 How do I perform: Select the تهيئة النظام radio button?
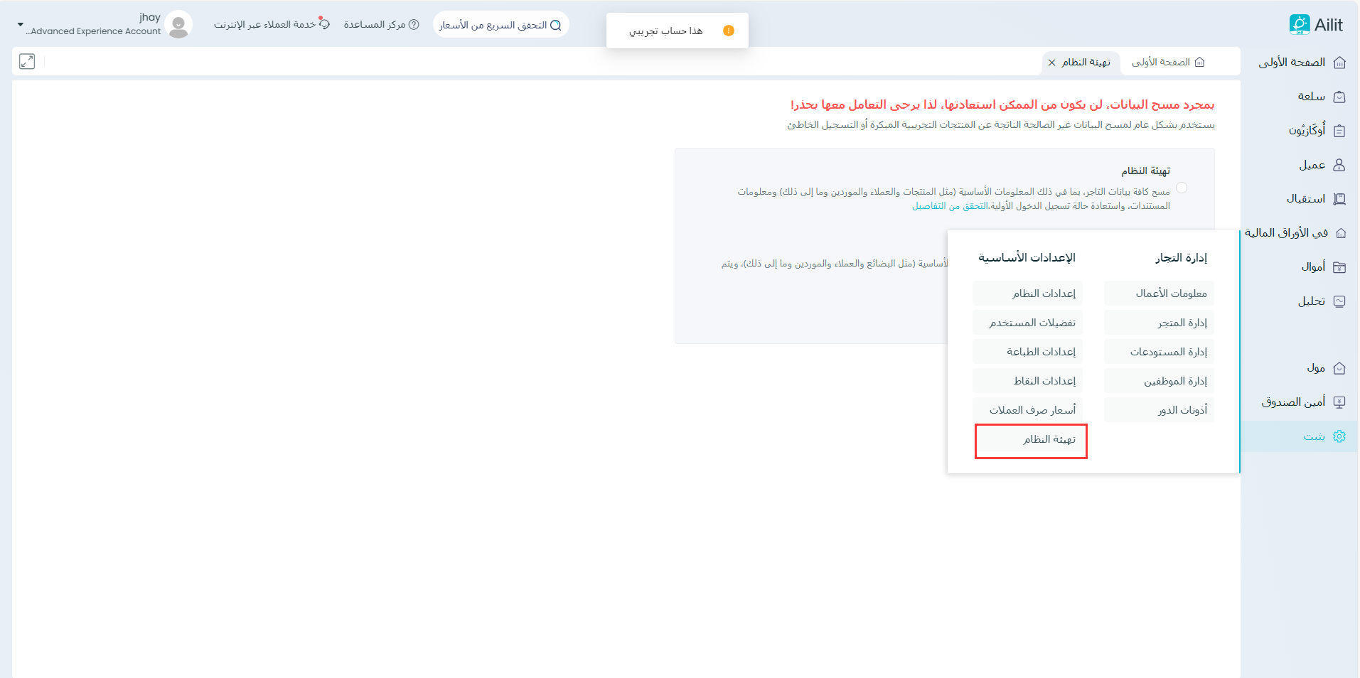(1181, 188)
